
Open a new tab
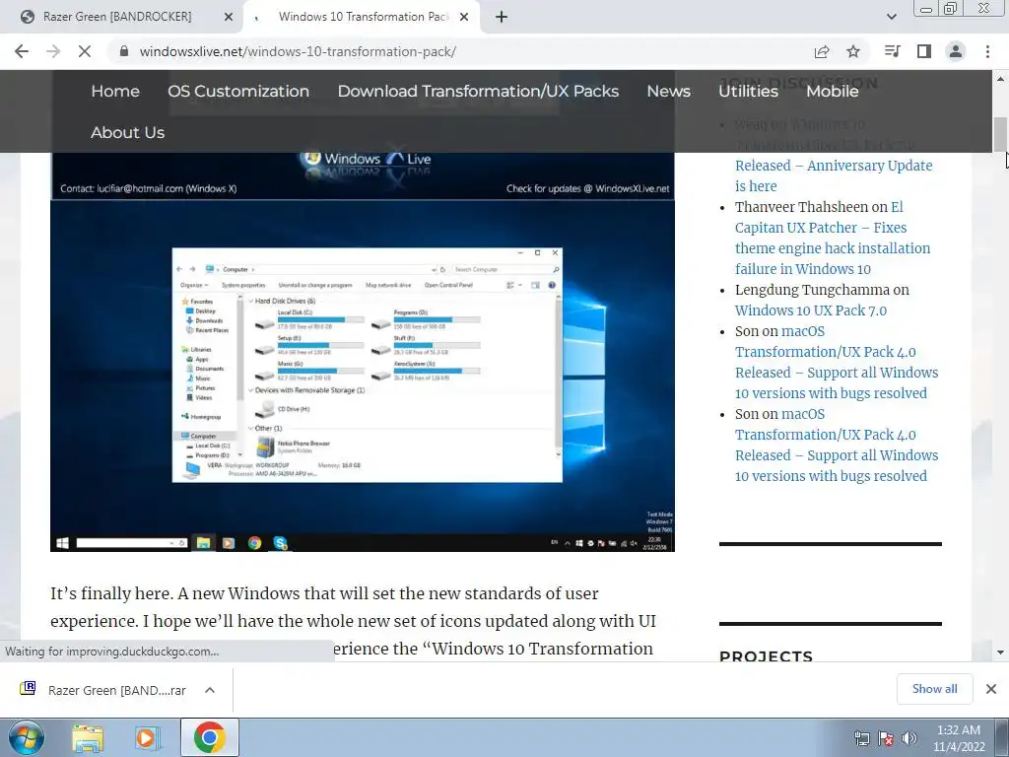[x=502, y=17]
